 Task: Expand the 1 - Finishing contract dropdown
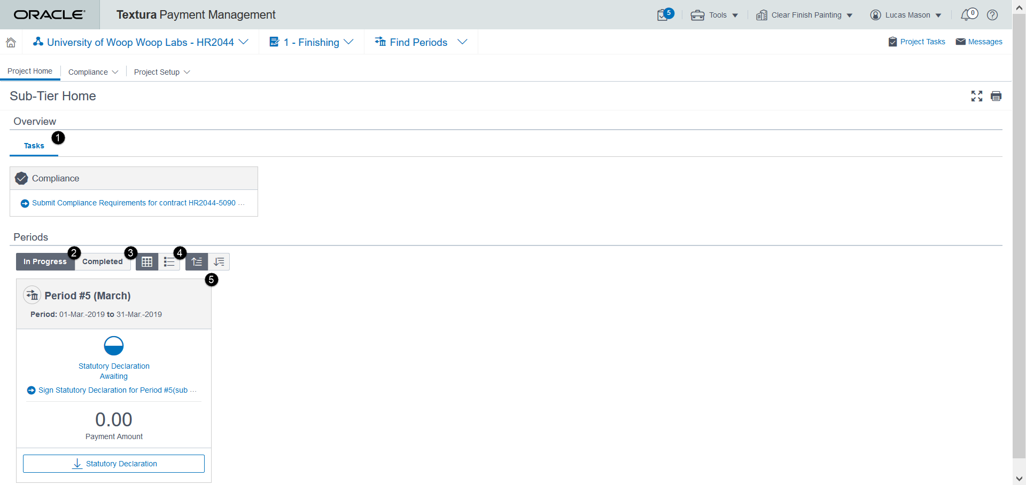348,42
